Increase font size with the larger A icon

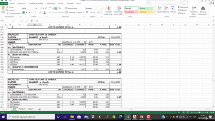click(43, 8)
